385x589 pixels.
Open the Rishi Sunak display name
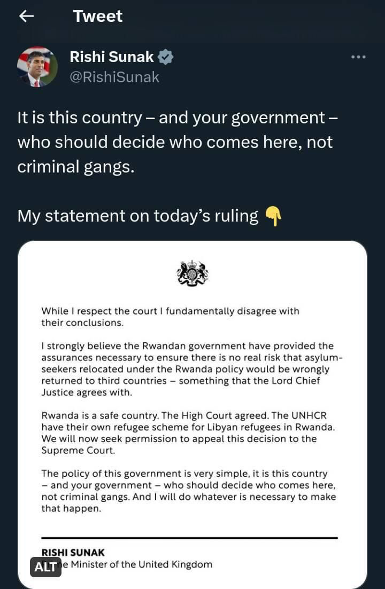coord(112,57)
